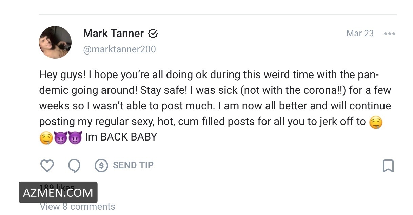Viewport: 413px width, 215px height.
Task: Open comments via the speech bubble icon
Action: pos(74,166)
